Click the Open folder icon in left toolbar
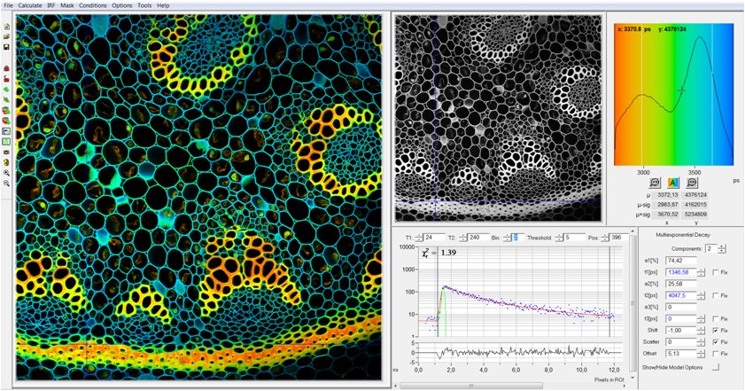The width and height of the screenshot is (745, 391). click(x=7, y=35)
